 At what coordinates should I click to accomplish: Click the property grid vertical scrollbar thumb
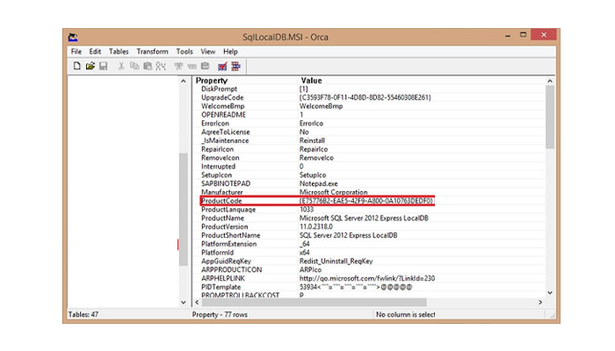coord(550,117)
